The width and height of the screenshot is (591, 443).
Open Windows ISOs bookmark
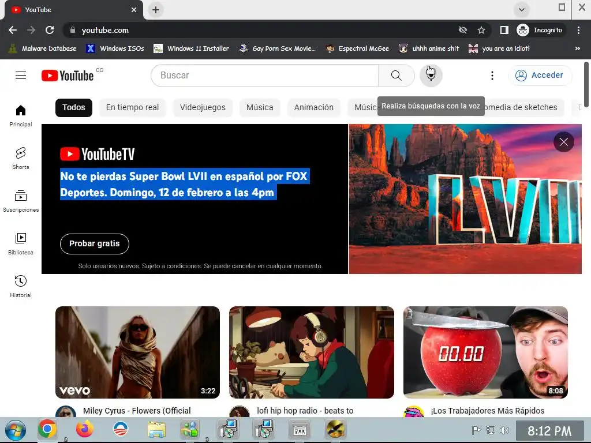pos(115,48)
